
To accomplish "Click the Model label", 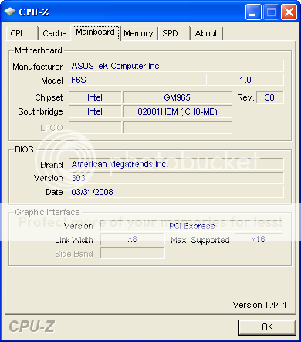I will click(x=52, y=80).
